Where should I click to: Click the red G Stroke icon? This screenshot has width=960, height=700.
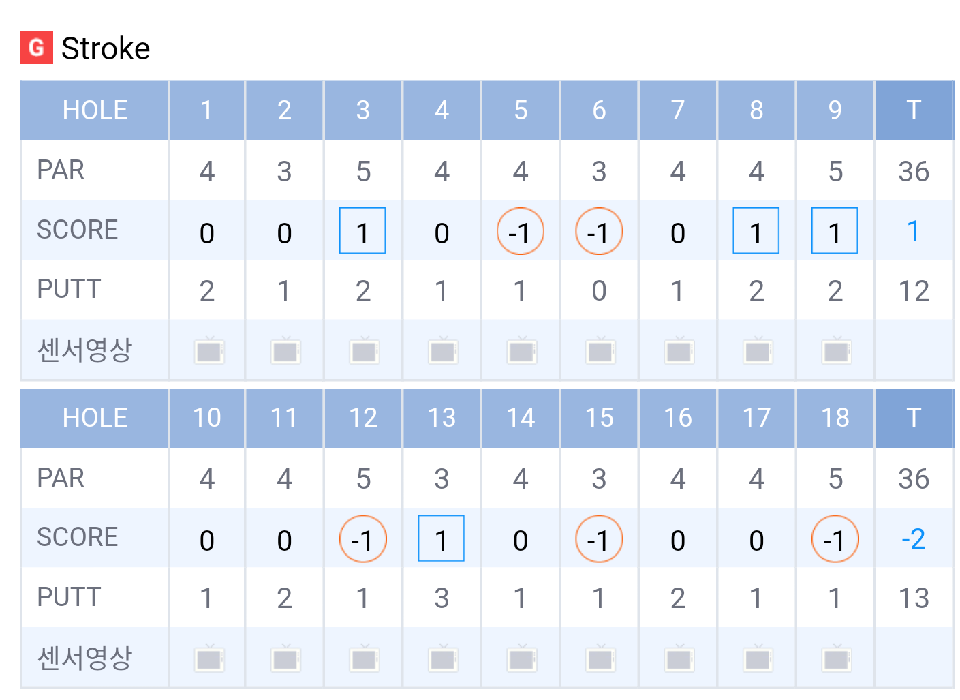pyautogui.click(x=36, y=48)
